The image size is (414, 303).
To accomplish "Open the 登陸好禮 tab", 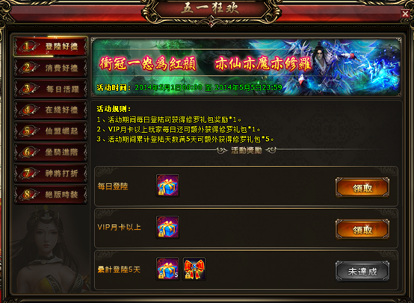I will pos(50,46).
